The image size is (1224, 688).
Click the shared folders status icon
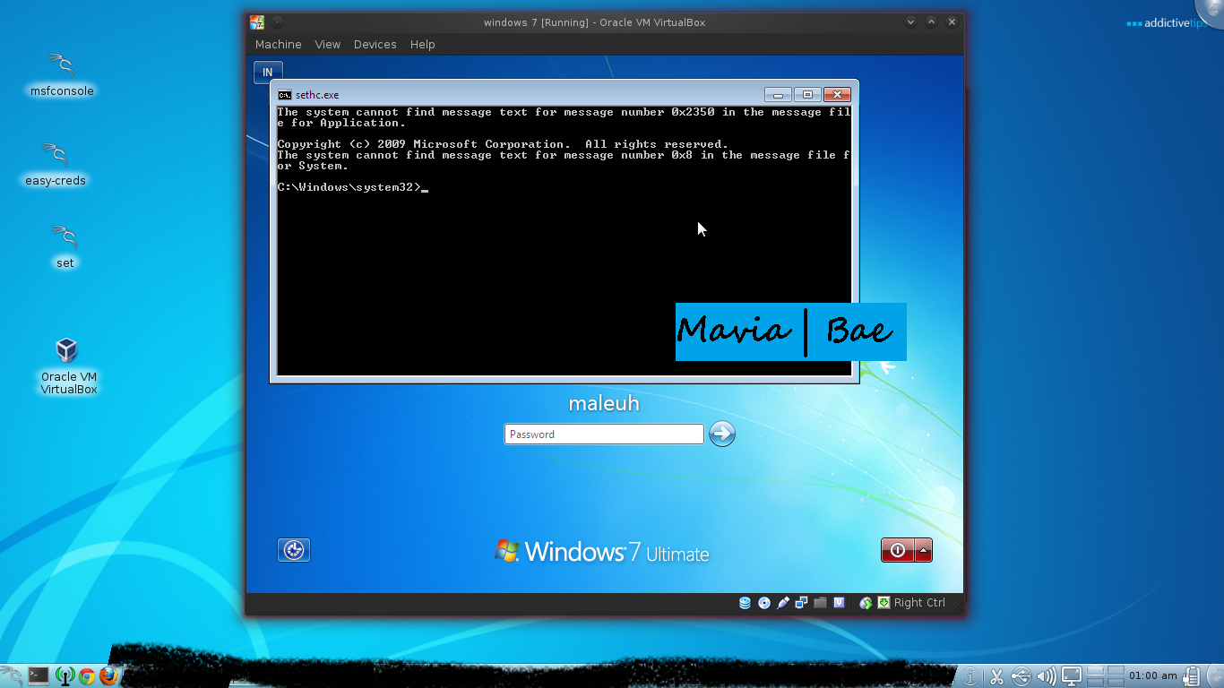coord(820,603)
